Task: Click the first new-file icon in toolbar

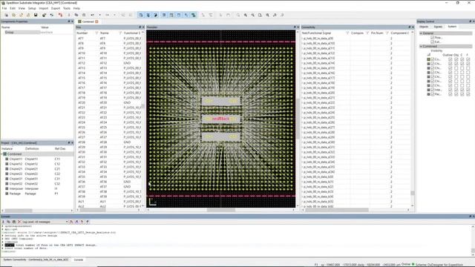Action: (x=7, y=15)
